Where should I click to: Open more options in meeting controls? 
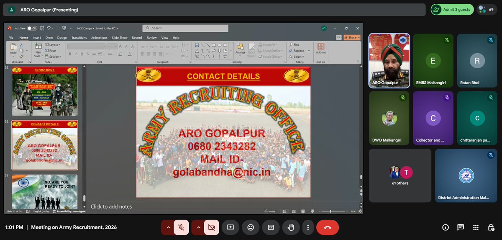pos(308,227)
